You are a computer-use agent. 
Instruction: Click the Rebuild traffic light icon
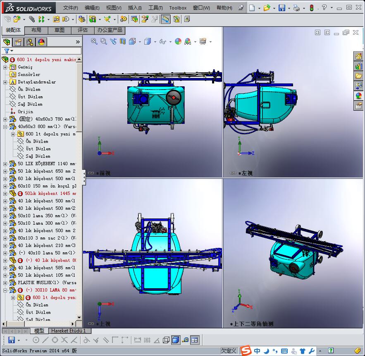(x=311, y=8)
